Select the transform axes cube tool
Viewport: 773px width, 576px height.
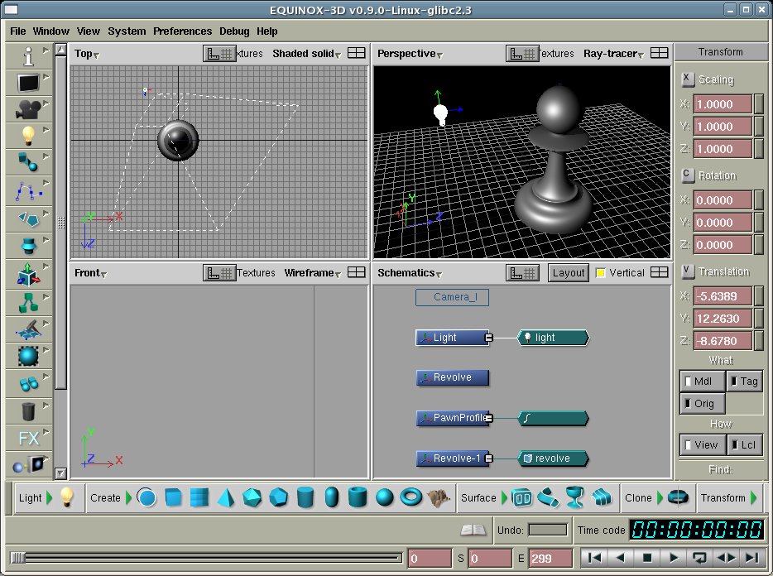click(x=28, y=274)
